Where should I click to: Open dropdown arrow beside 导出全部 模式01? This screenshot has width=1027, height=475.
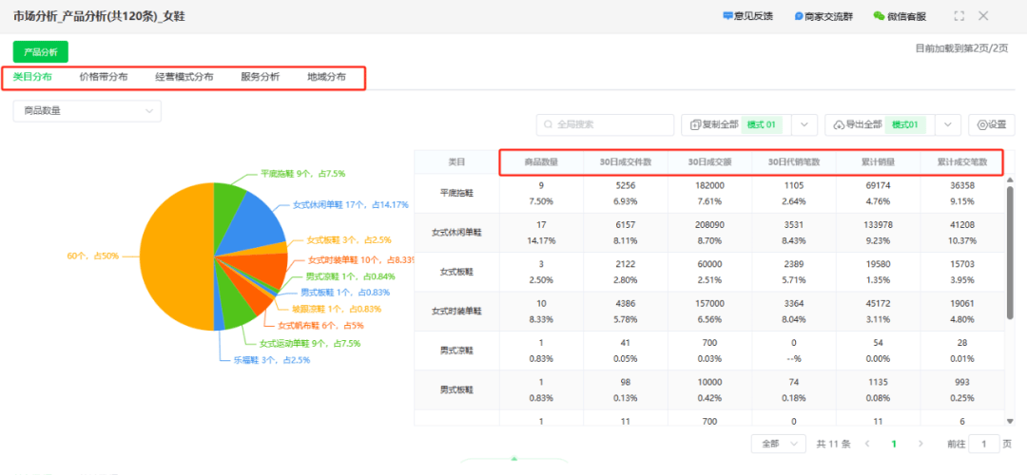click(948, 125)
